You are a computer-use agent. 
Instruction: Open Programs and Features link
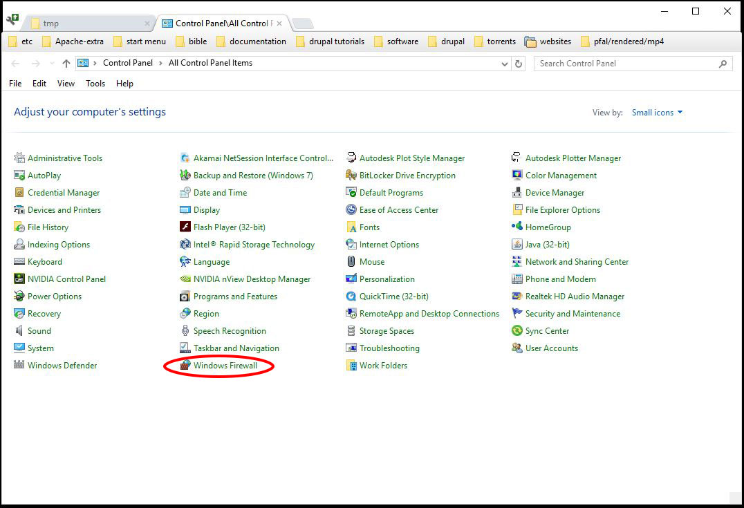235,297
